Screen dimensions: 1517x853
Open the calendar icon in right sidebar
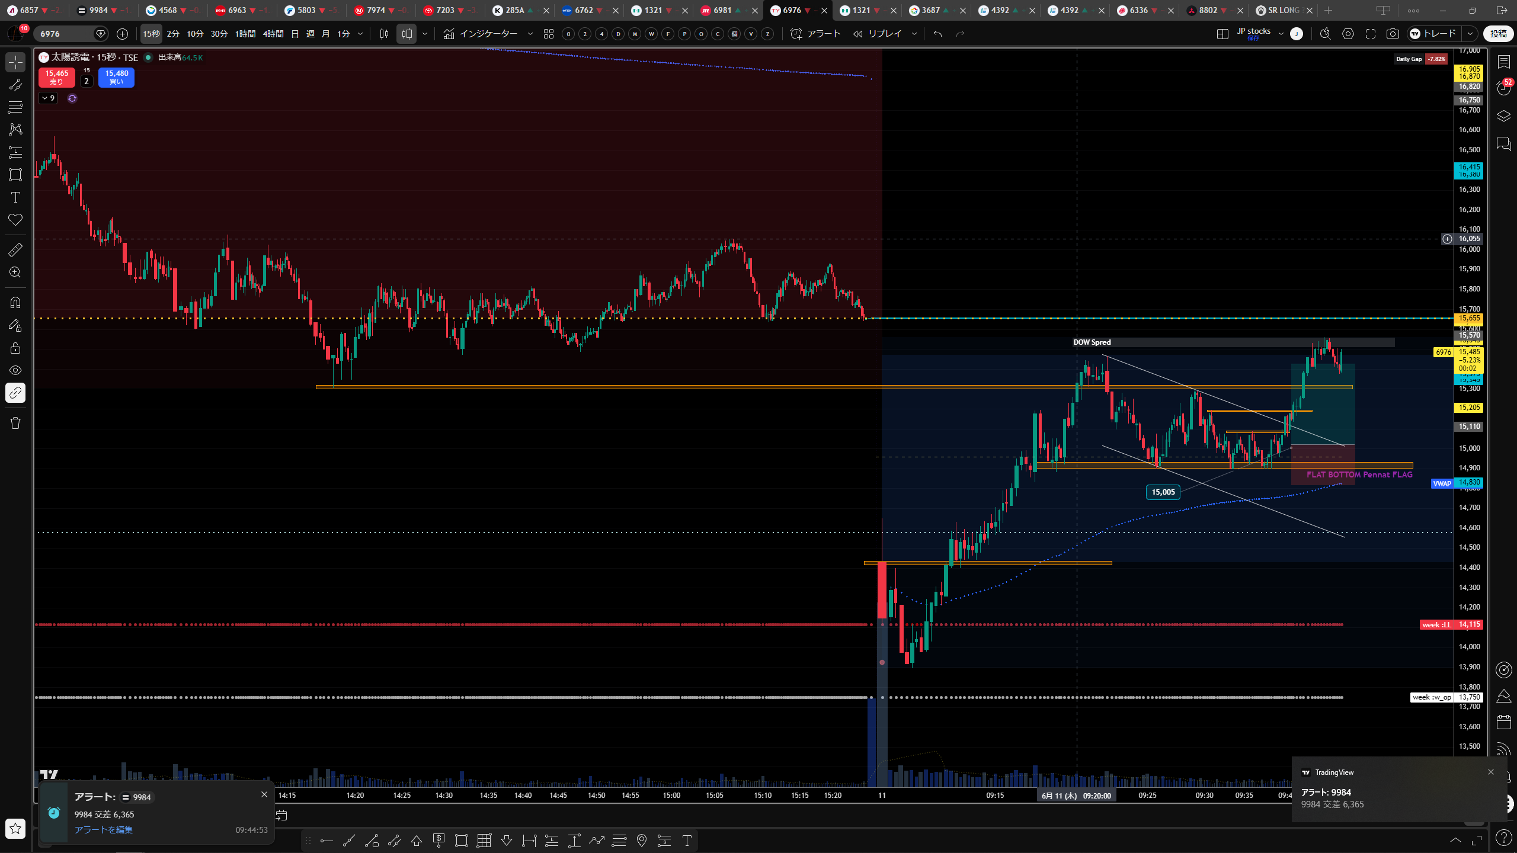(1504, 722)
